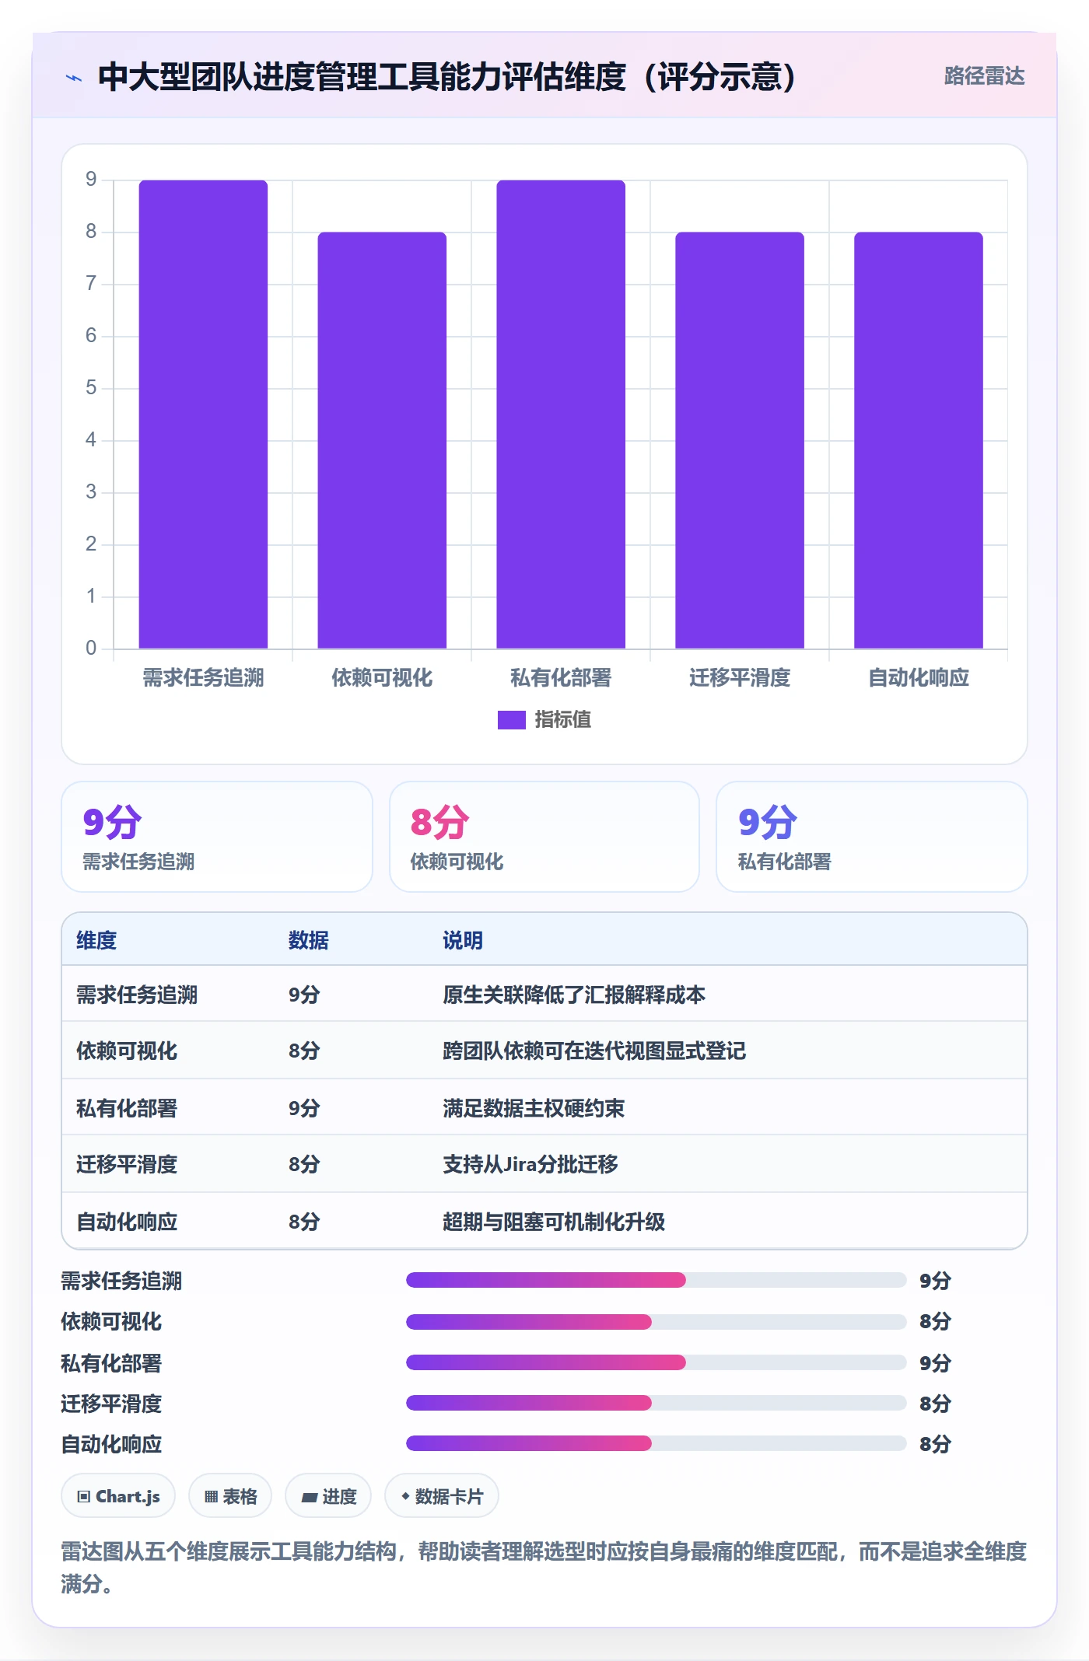Click the 迁移平滑度 progress bar
Screen dimensions: 1089x1661
coord(657,1403)
